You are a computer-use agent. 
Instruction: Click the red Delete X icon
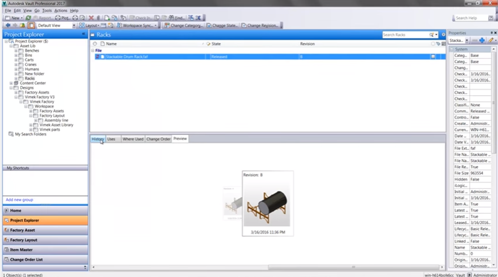tap(91, 18)
